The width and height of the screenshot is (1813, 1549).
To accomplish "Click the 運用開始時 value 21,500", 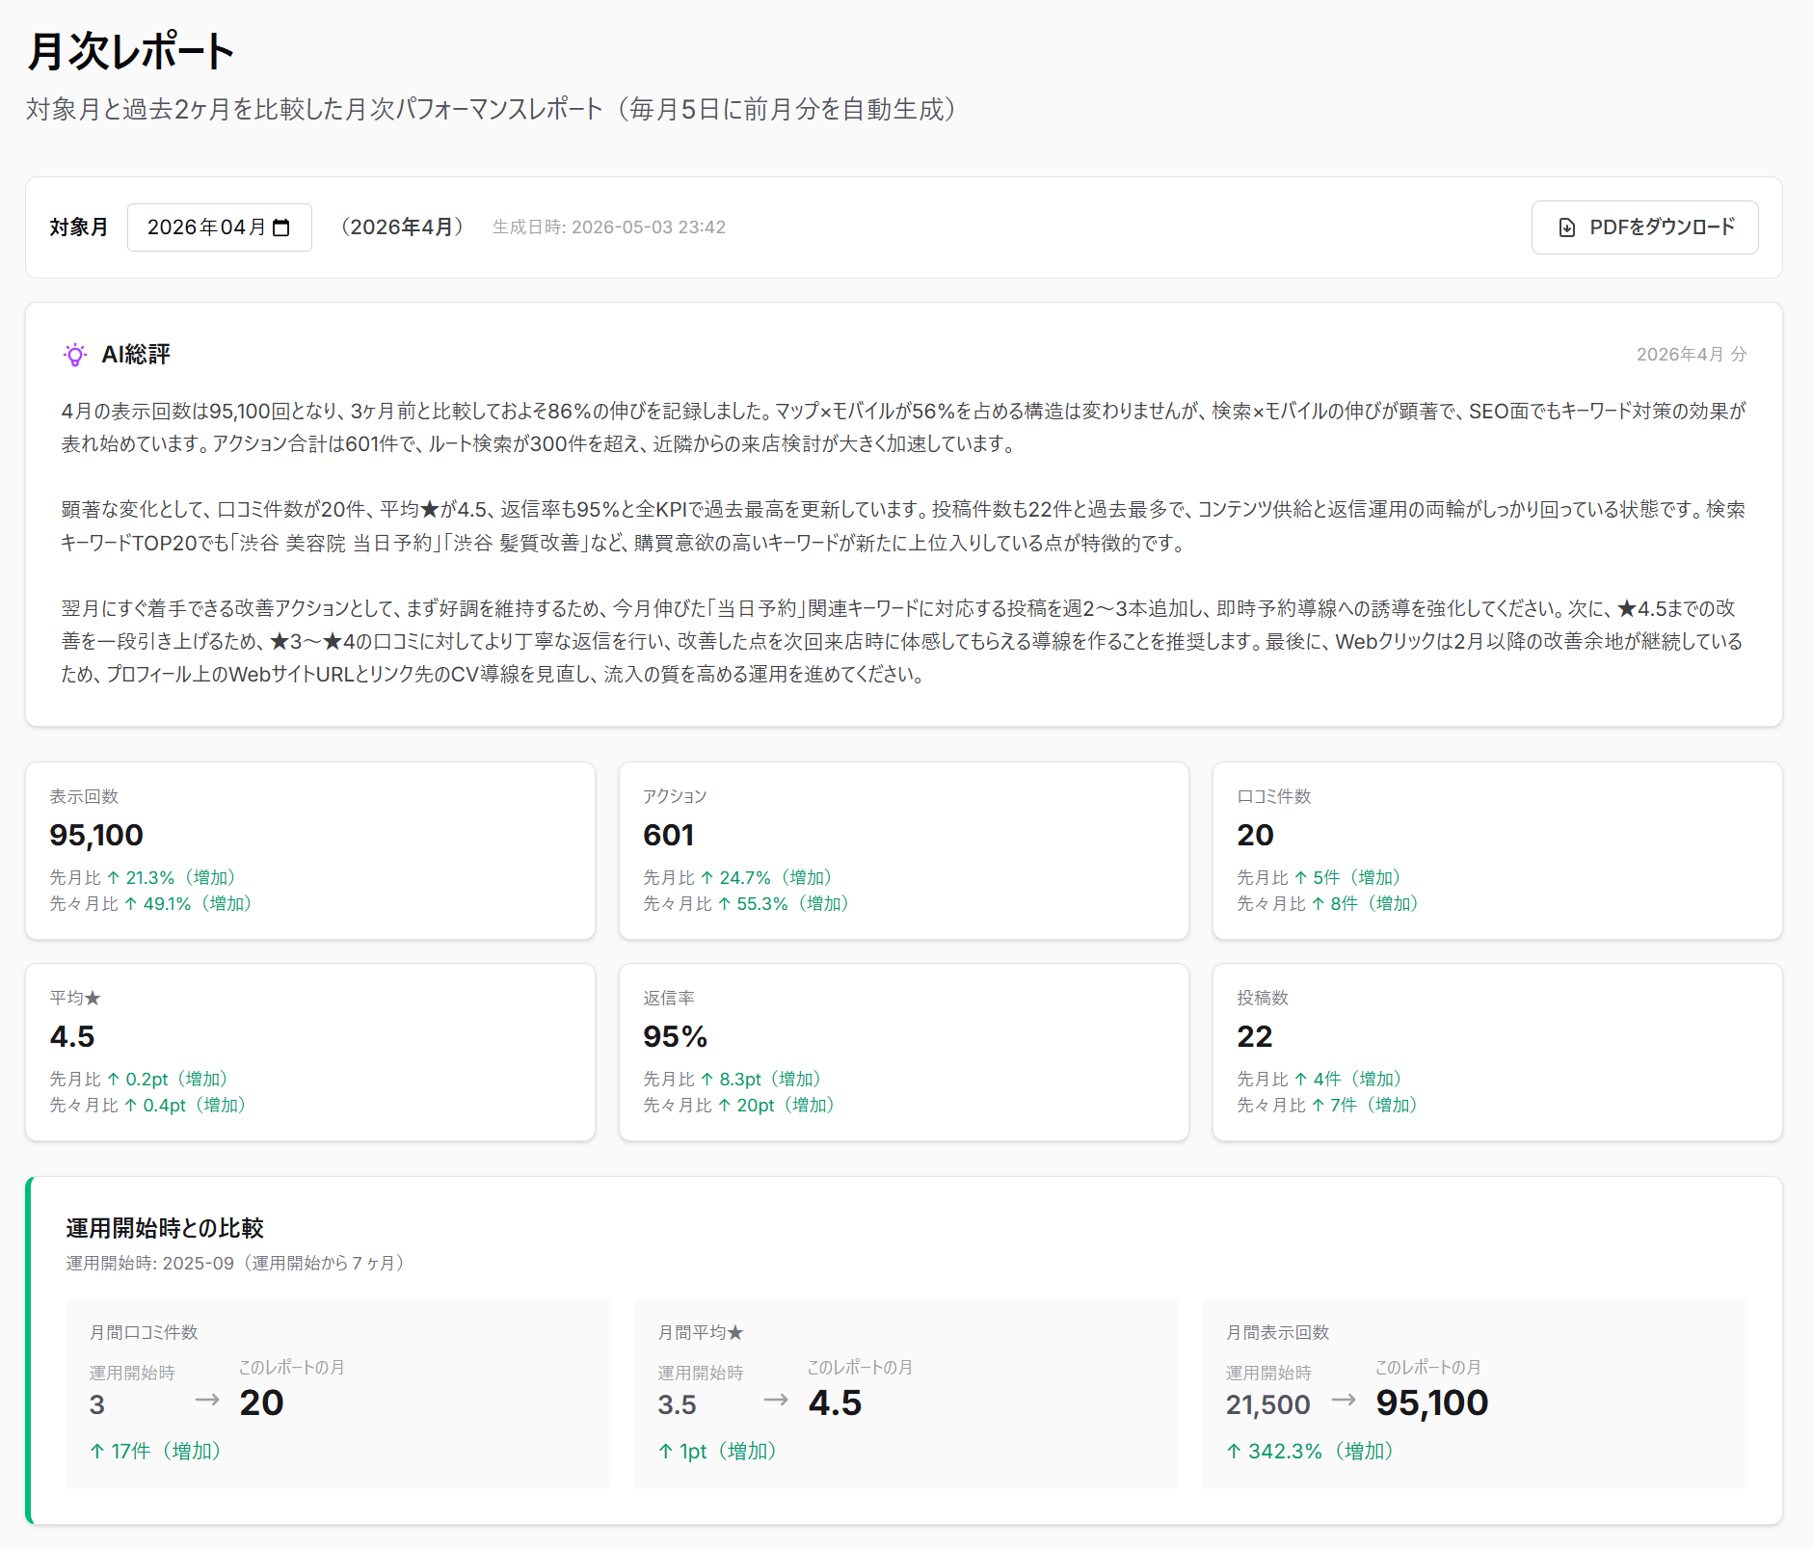I will [x=1267, y=1404].
